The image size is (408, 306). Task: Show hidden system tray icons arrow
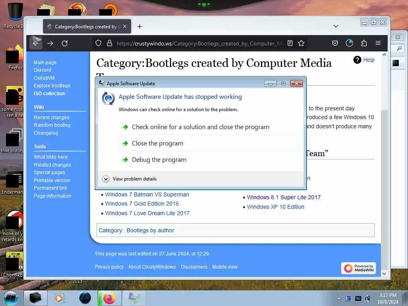[x=339, y=298]
